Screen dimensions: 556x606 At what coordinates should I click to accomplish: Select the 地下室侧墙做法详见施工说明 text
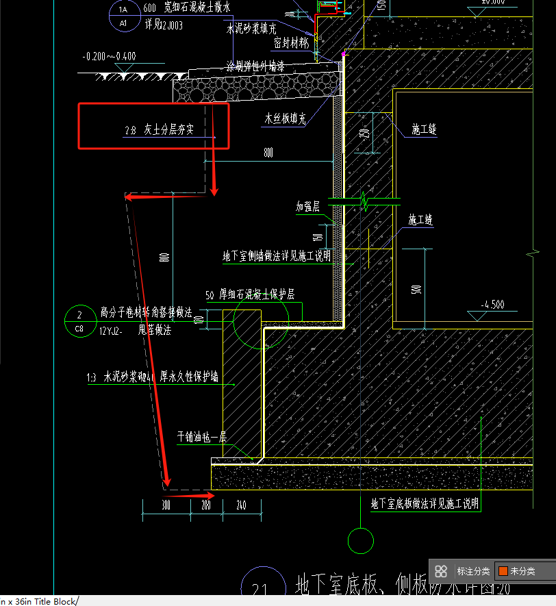point(277,255)
